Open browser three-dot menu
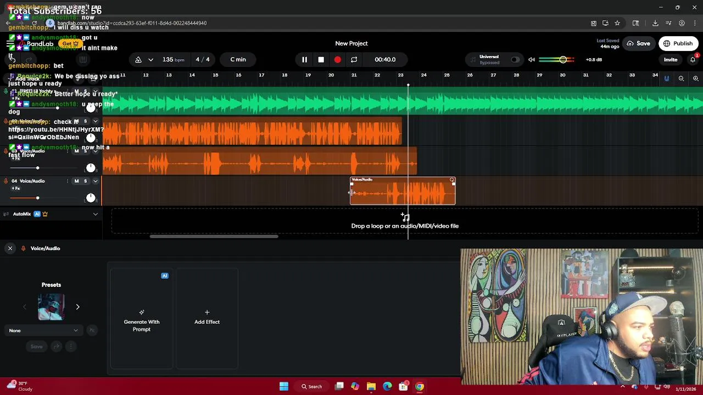Image resolution: width=703 pixels, height=395 pixels. click(695, 23)
